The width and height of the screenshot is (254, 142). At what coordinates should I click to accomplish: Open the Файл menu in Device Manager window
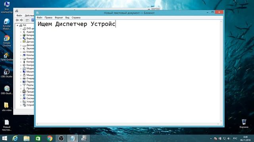pos(19,15)
